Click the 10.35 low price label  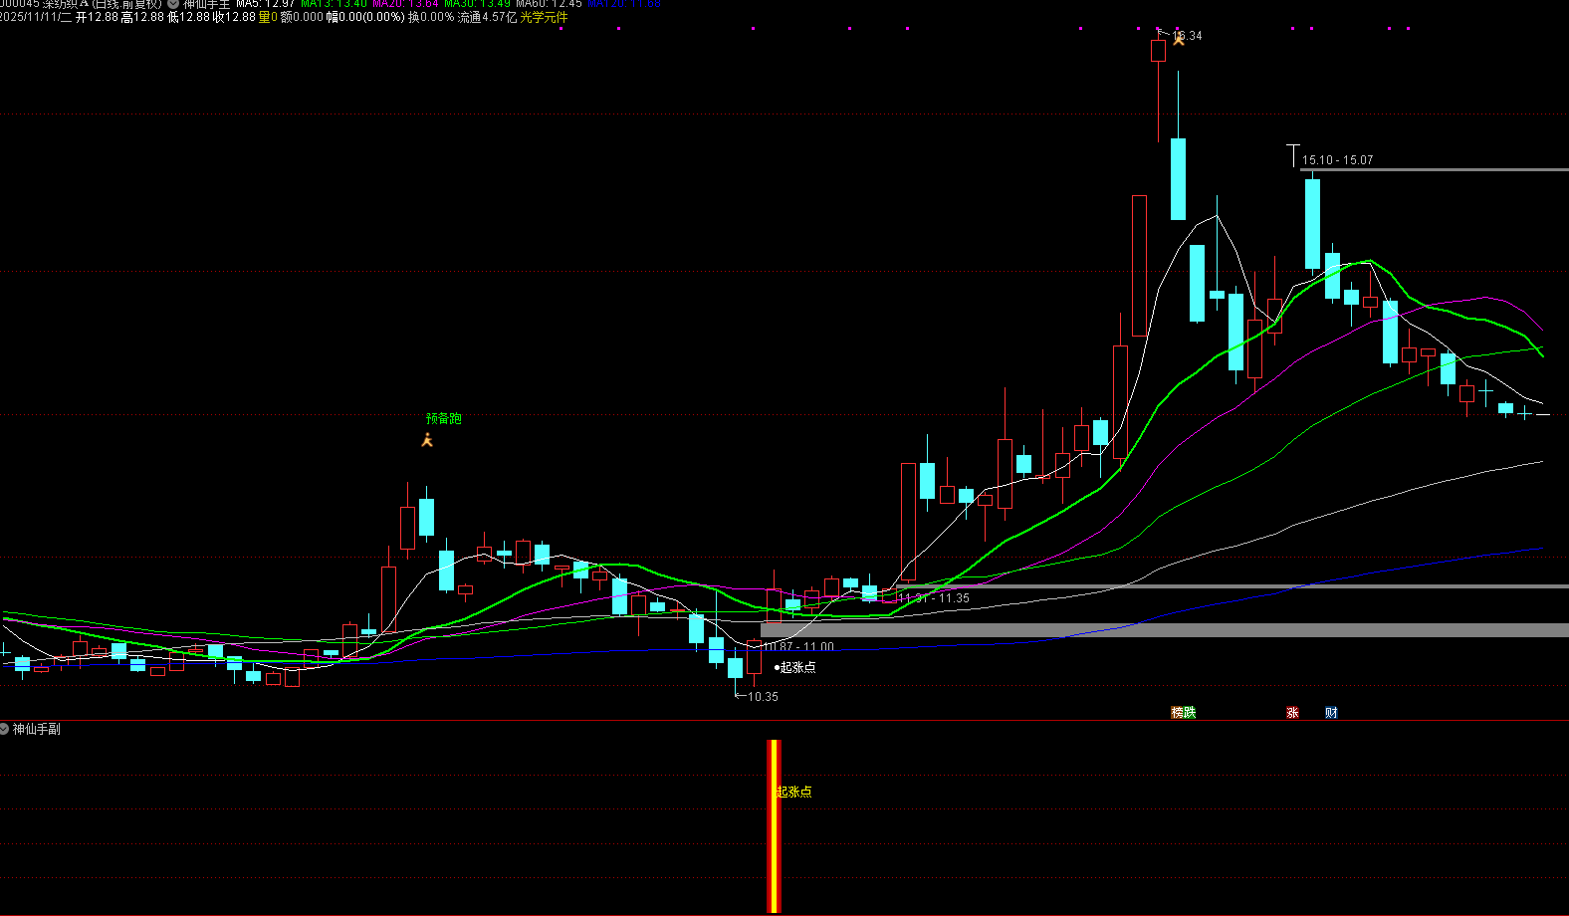coord(763,697)
